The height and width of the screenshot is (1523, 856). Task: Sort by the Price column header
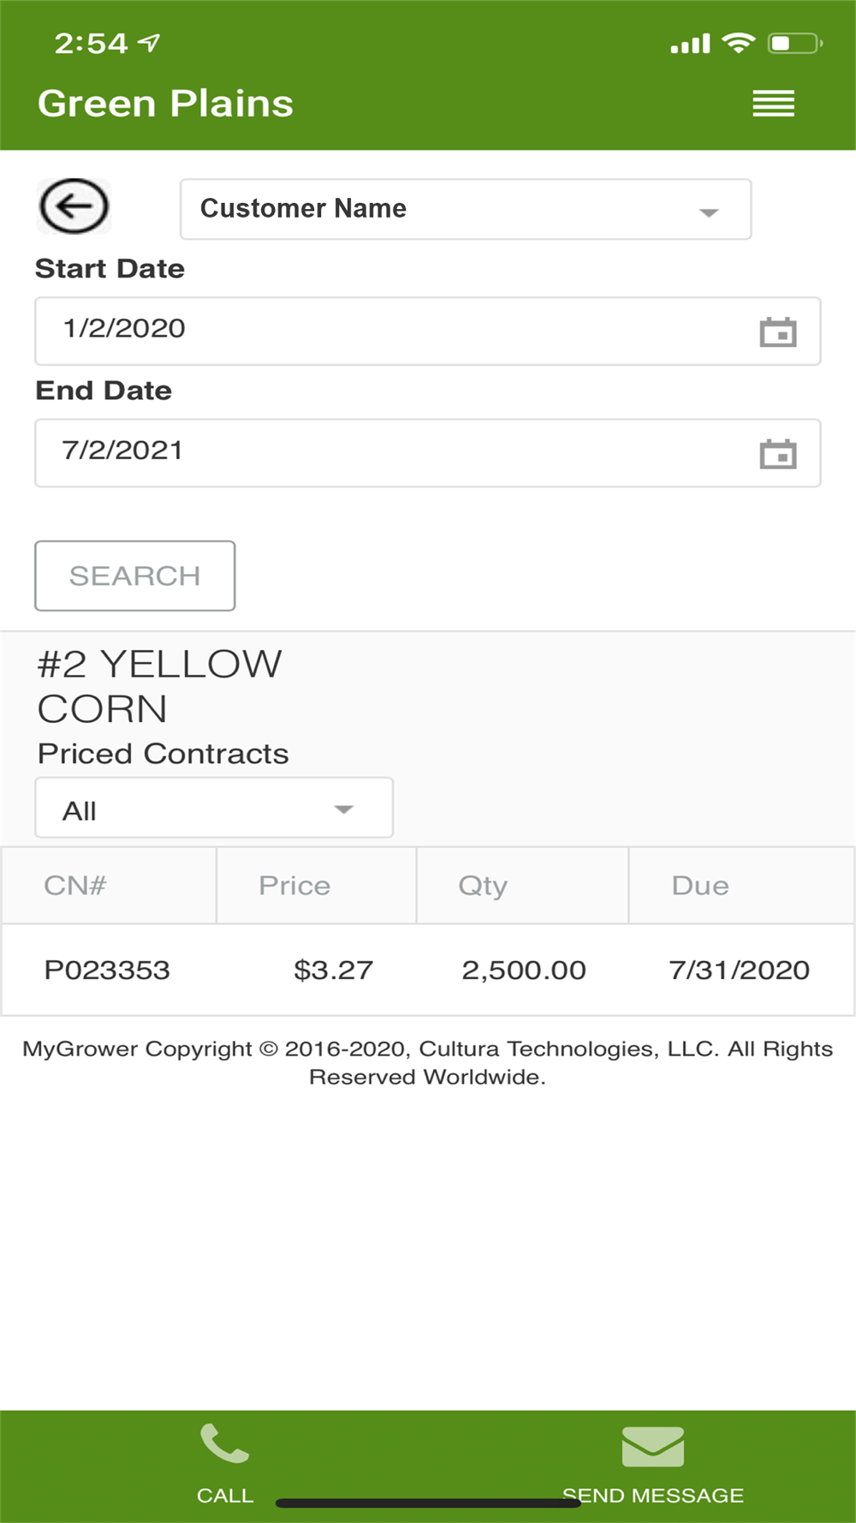pos(294,886)
